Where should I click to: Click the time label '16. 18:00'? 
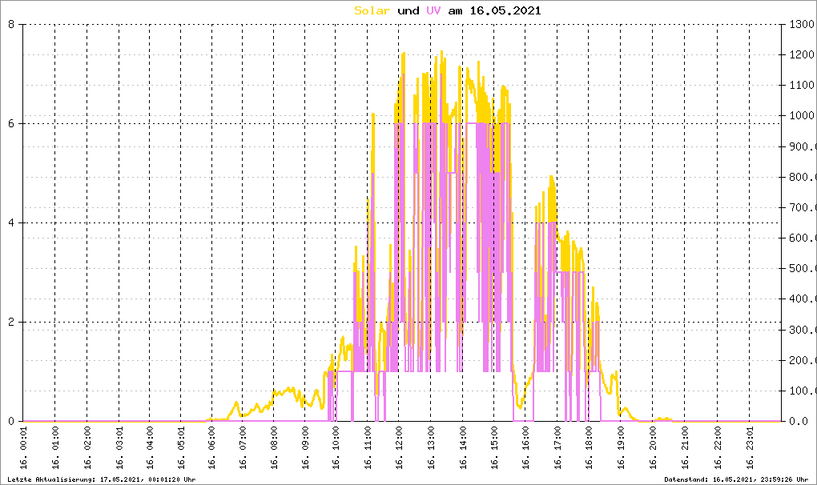[590, 448]
